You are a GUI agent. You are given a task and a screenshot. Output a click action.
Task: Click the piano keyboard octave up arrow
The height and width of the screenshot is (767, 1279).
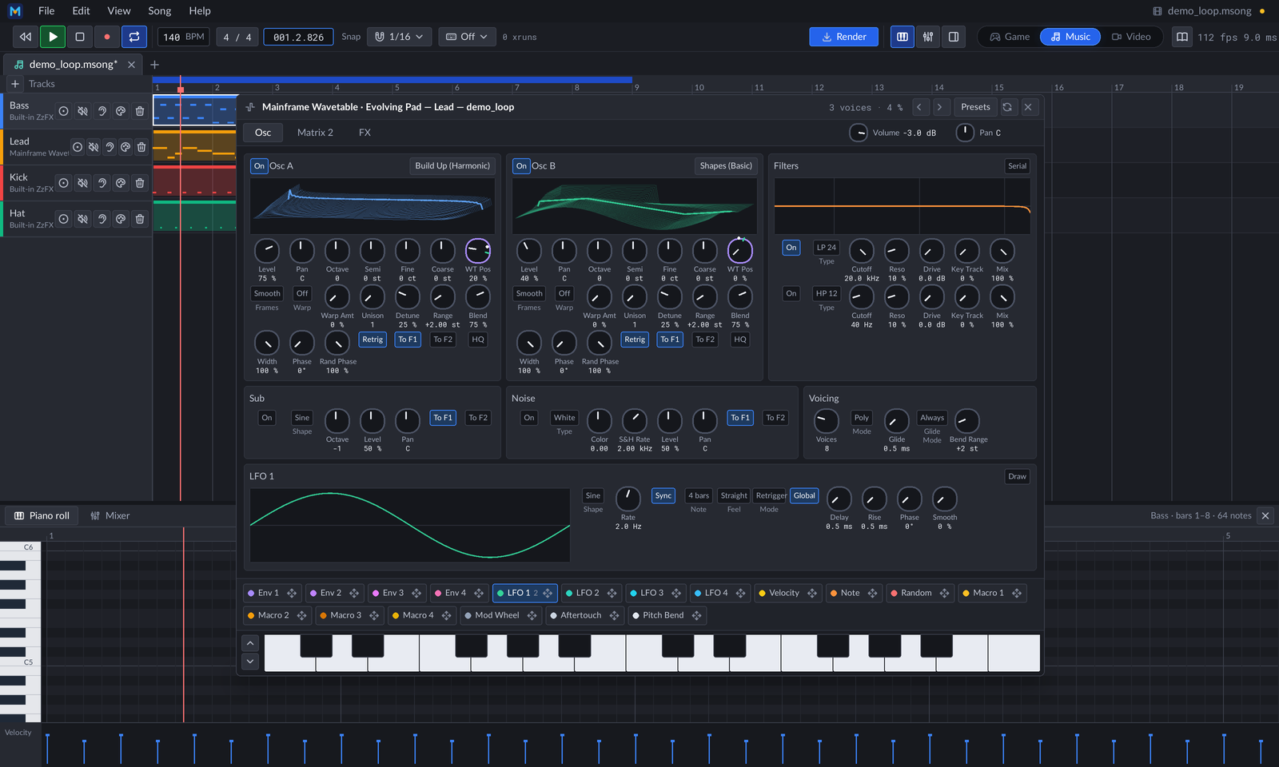(x=250, y=643)
